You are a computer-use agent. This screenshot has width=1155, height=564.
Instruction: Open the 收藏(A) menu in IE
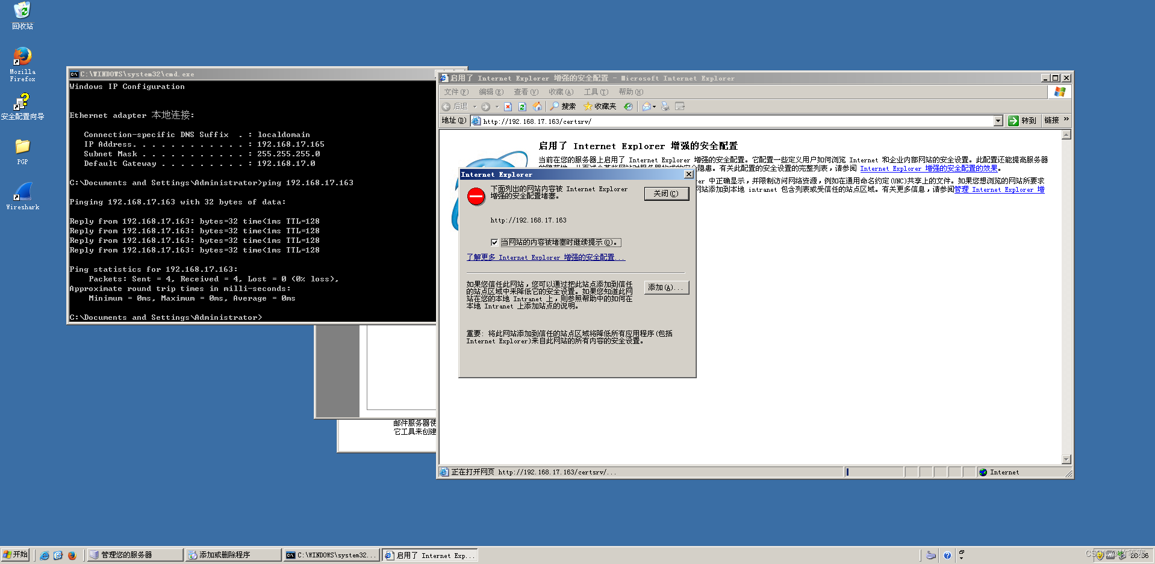click(x=561, y=92)
